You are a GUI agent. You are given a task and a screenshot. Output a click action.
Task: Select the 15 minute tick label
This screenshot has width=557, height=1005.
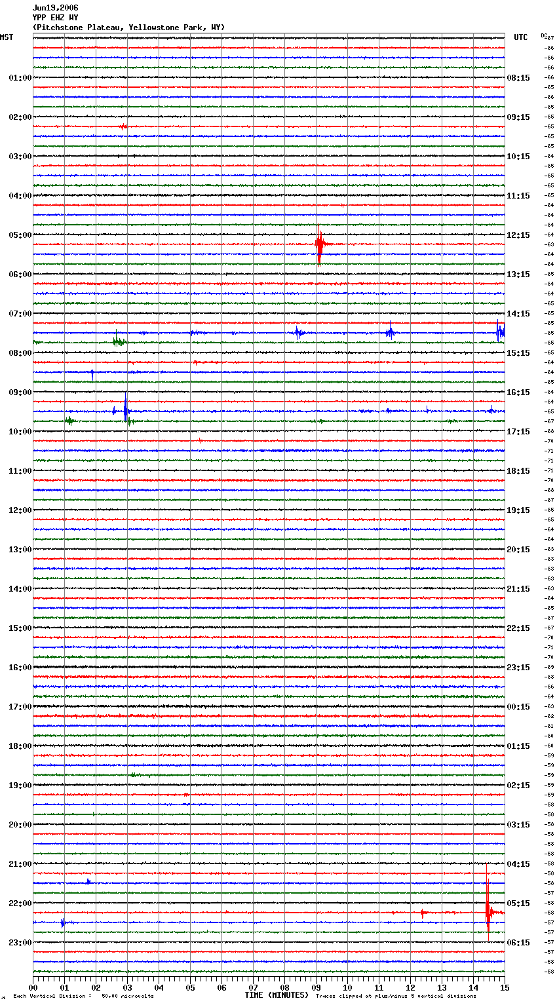coord(505,987)
